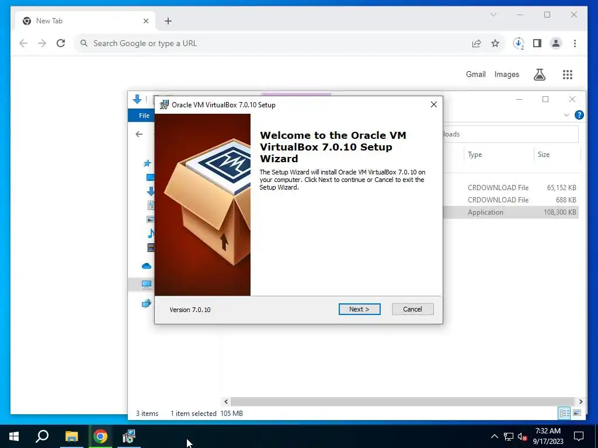The height and width of the screenshot is (448, 598).
Task: Open Gmail link
Action: (x=475, y=74)
